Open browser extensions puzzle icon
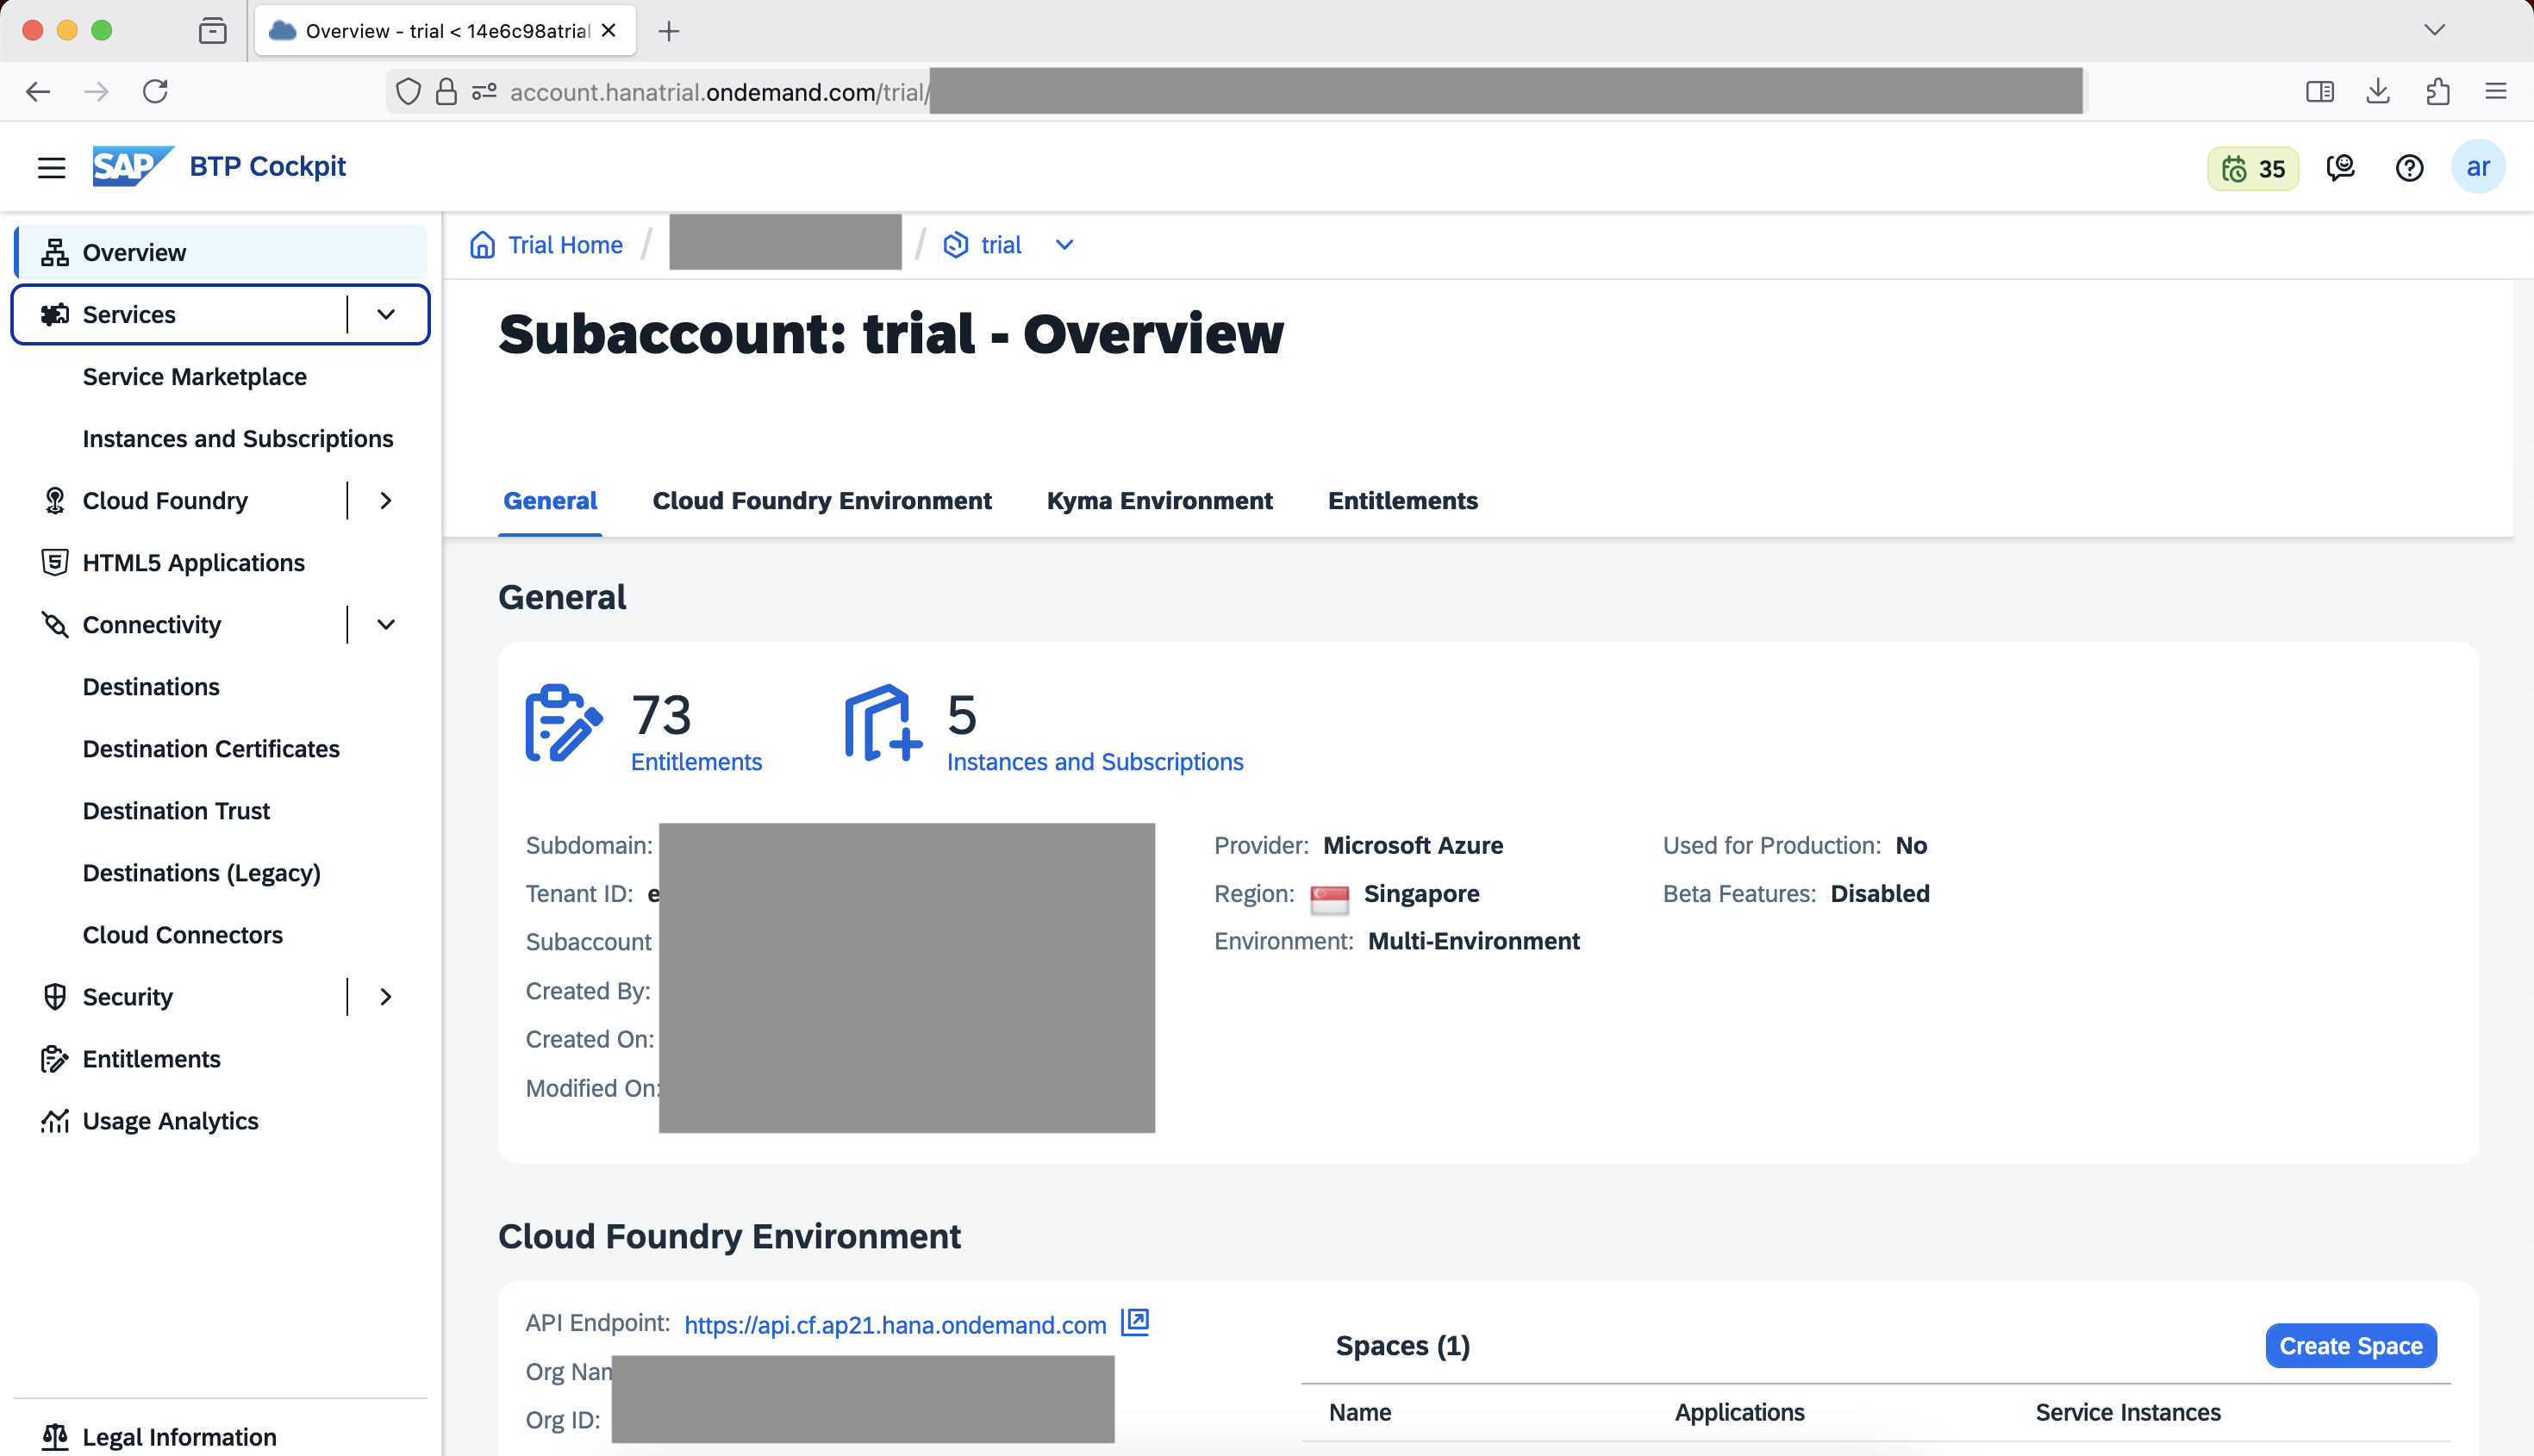 coord(2437,92)
